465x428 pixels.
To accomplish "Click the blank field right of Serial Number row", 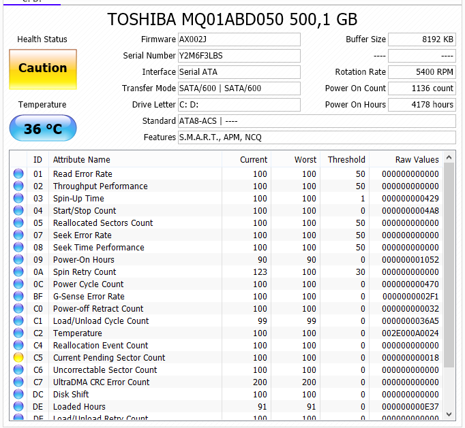I will click(x=421, y=56).
